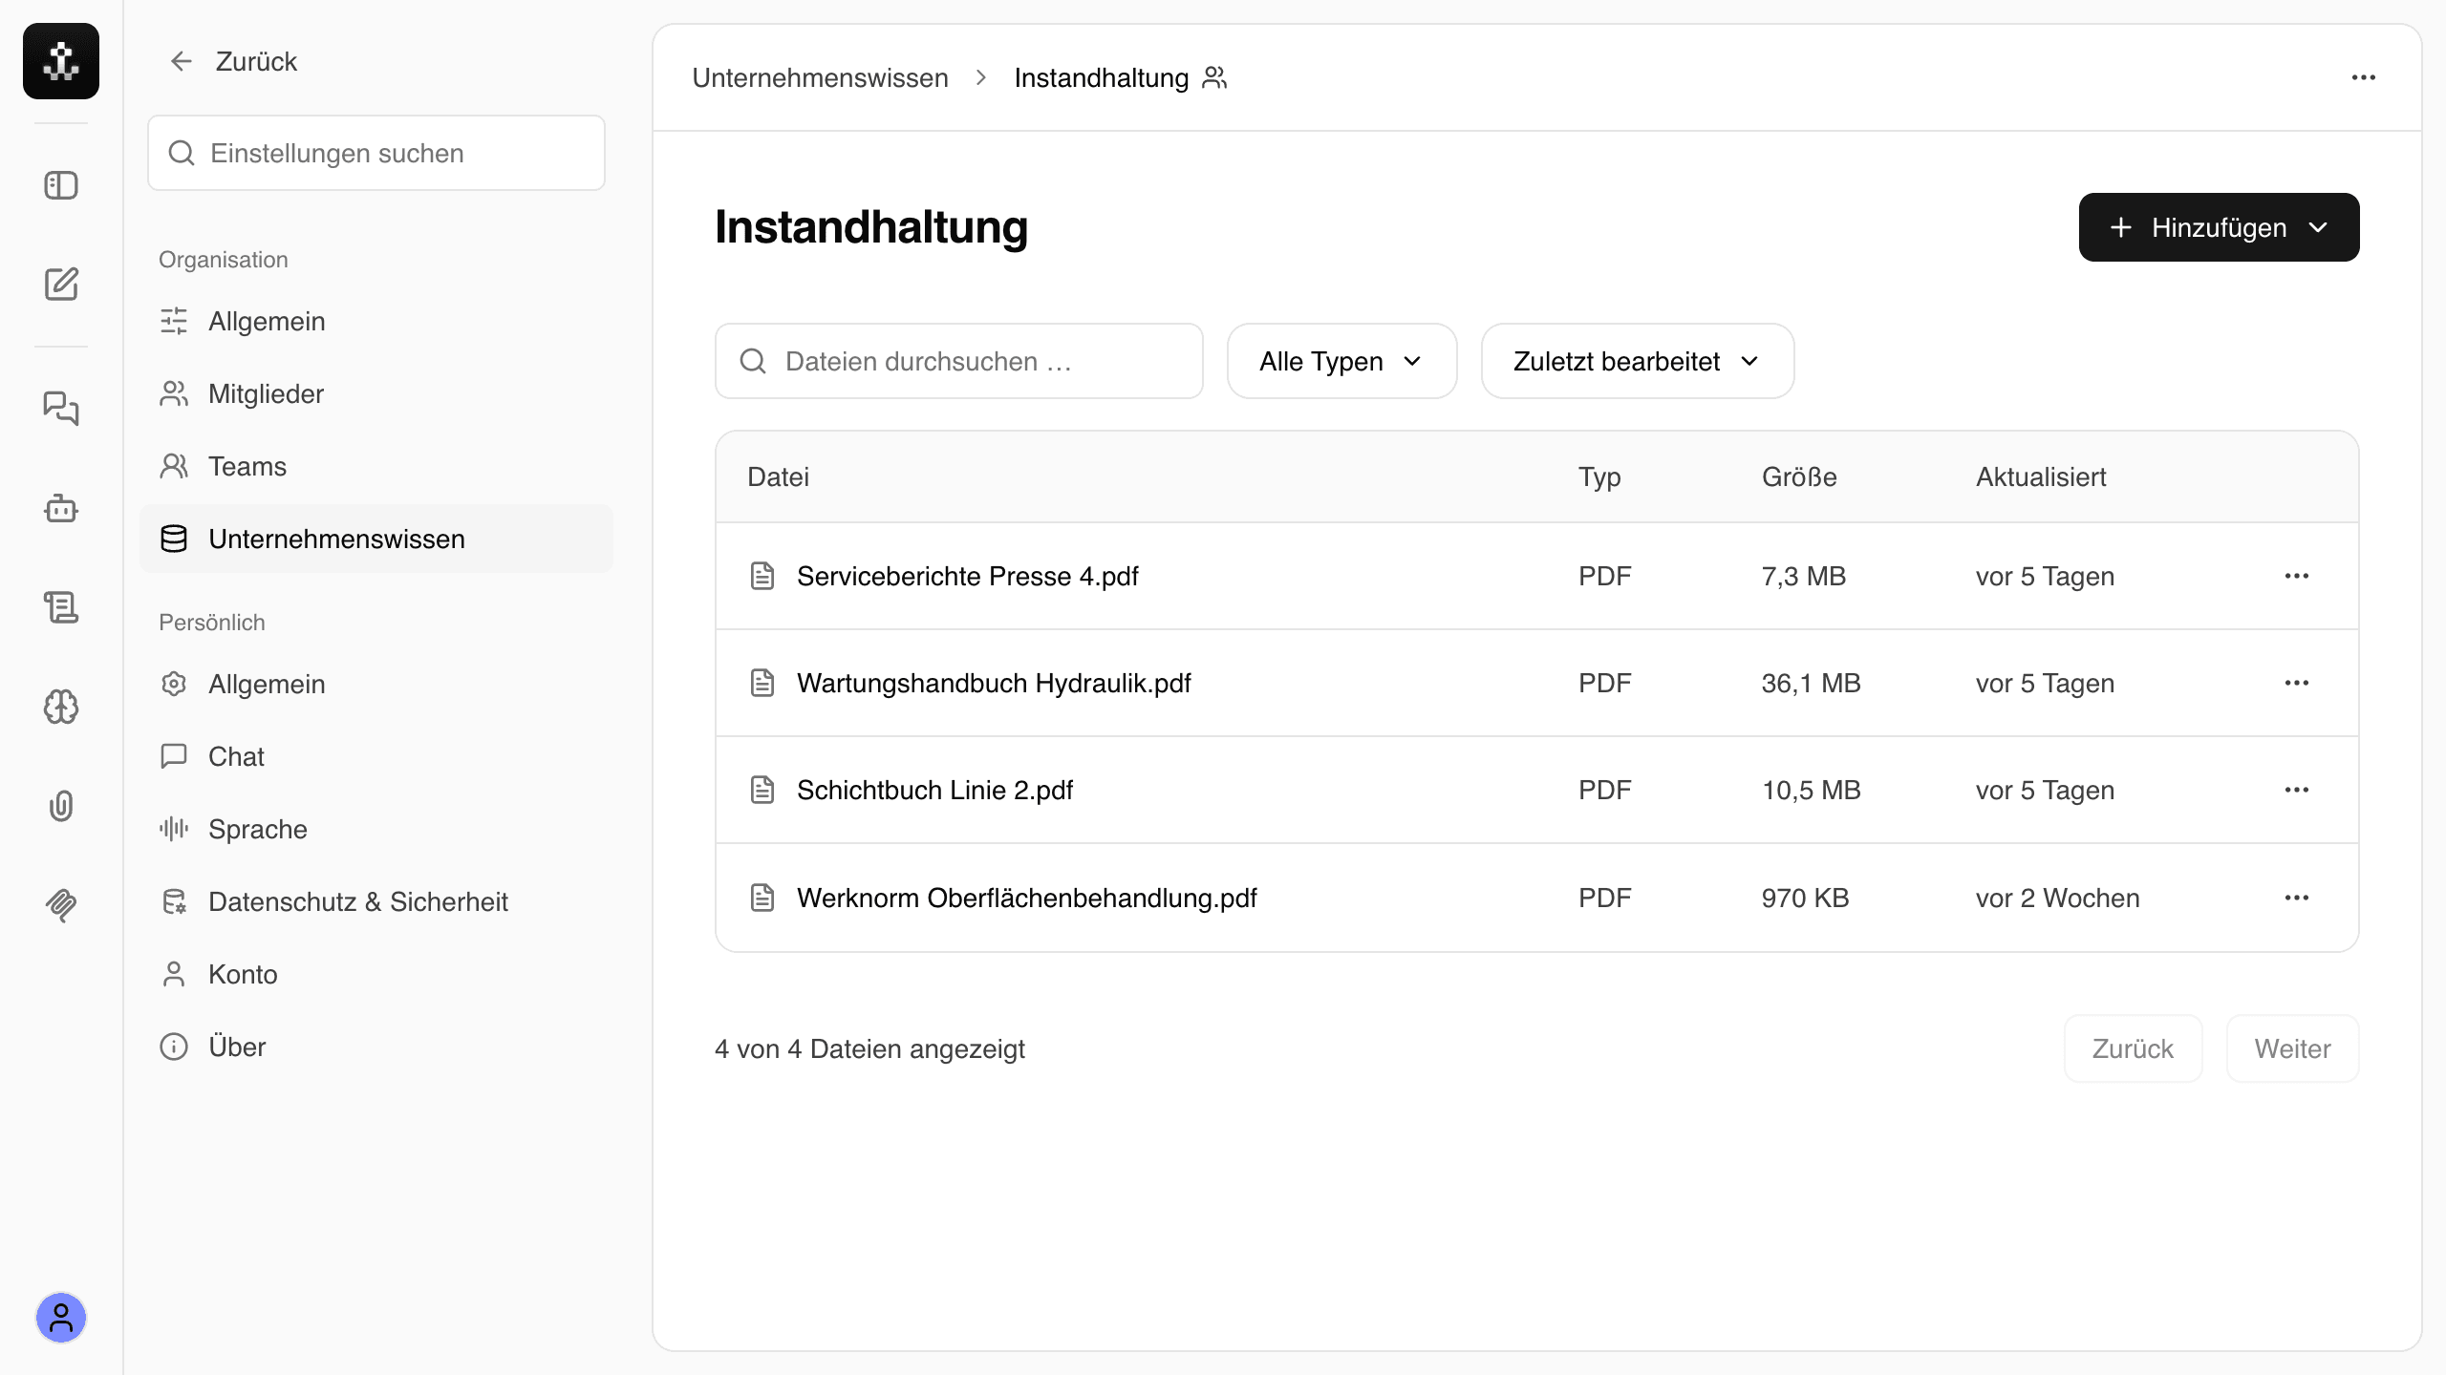Go to Mitglieder settings
2446x1375 pixels.
pos(376,393)
